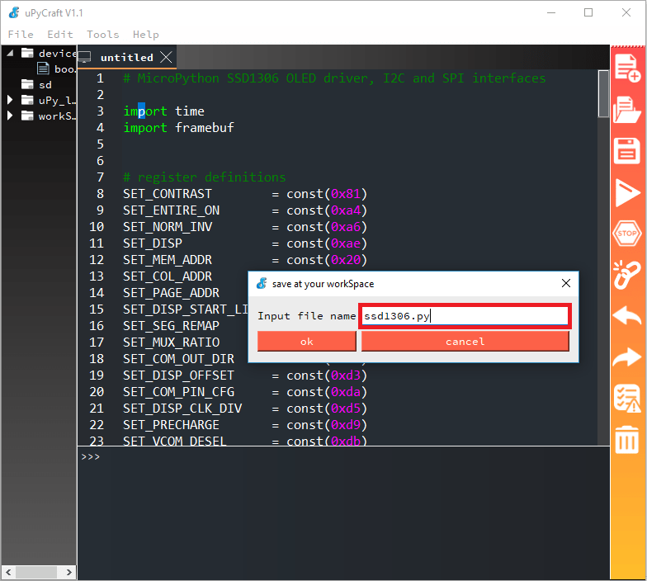The image size is (647, 581).
Task: Close the untitled editor tab
Action: click(166, 57)
